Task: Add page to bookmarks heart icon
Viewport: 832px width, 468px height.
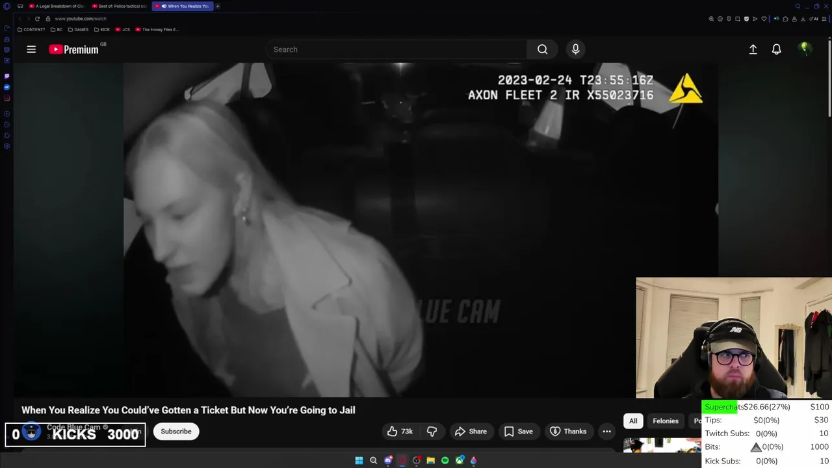Action: [764, 19]
